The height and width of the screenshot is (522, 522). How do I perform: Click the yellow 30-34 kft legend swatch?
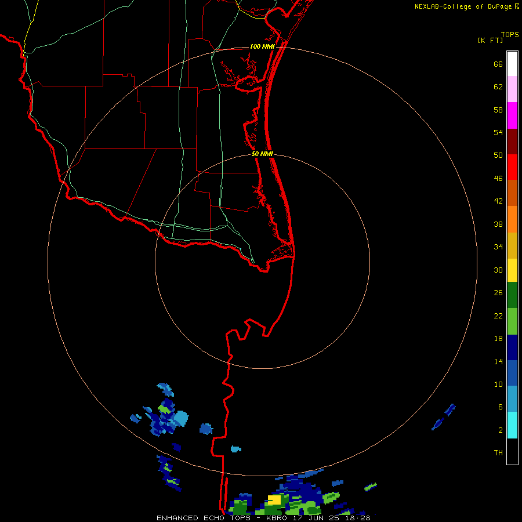click(x=512, y=270)
